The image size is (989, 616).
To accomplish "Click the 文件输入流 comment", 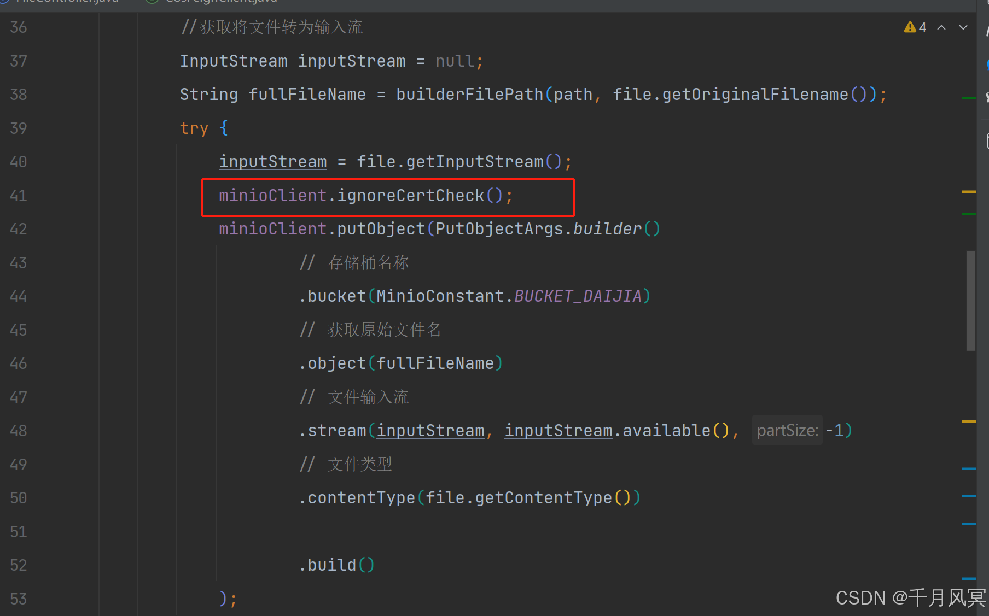I will click(354, 397).
